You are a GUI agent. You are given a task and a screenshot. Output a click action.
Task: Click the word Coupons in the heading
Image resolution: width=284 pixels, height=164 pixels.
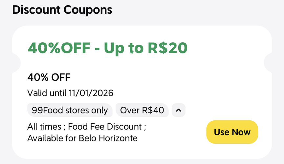[88, 10]
